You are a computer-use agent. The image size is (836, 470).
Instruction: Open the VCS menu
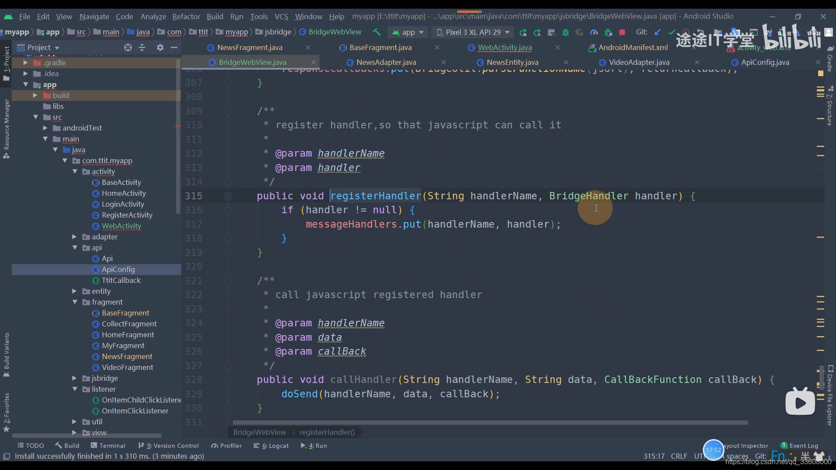[x=281, y=17]
